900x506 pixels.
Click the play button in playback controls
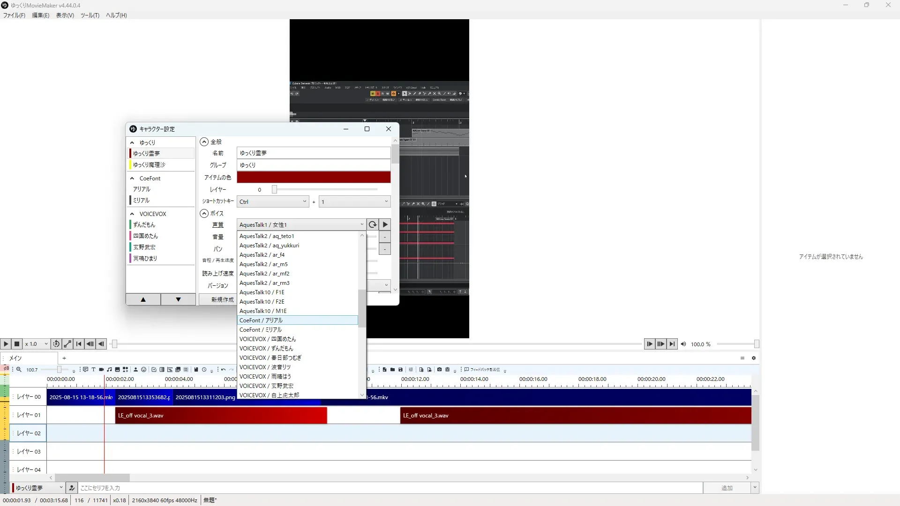point(6,344)
